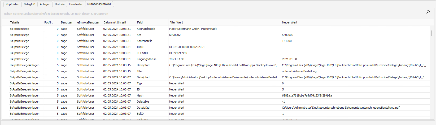The image size is (436, 125).
Task: Sort by Datum mit Uhrzeit column
Action: tap(118, 22)
